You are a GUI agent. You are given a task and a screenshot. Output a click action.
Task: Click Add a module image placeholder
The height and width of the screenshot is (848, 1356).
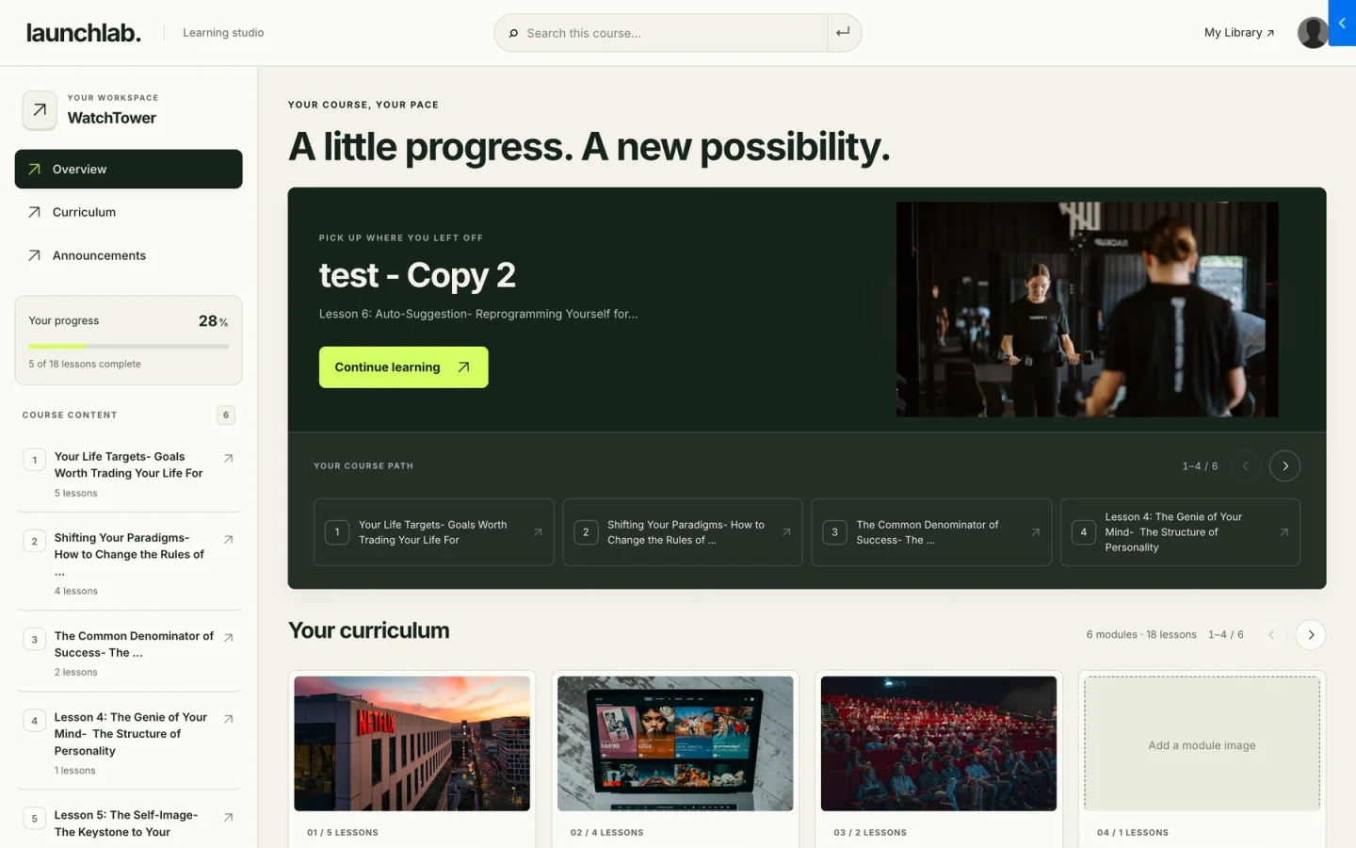[x=1202, y=744]
